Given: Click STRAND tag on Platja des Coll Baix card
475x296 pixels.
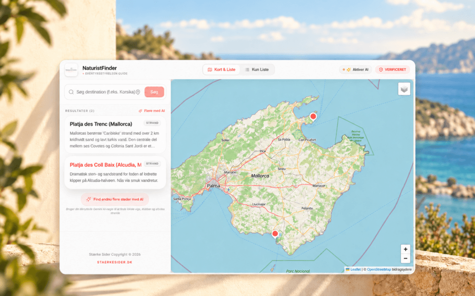Looking at the screenshot, I should click(x=152, y=164).
